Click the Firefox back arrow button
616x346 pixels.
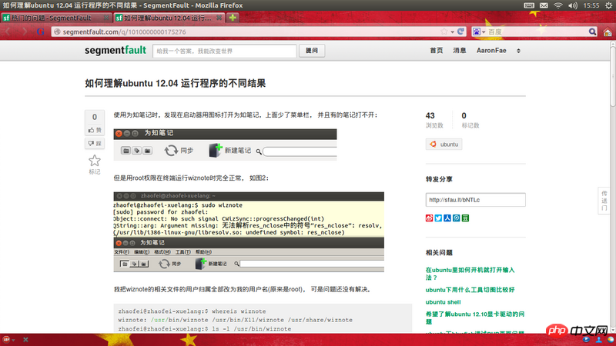click(8, 32)
